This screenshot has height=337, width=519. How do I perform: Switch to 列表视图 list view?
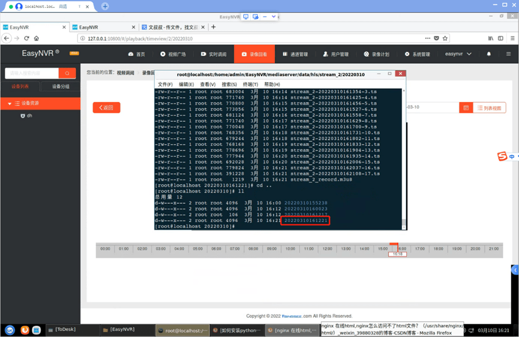(489, 108)
